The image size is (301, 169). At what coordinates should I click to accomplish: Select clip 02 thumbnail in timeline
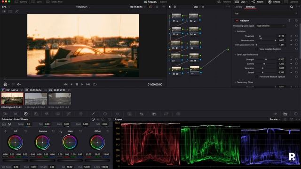click(36, 99)
